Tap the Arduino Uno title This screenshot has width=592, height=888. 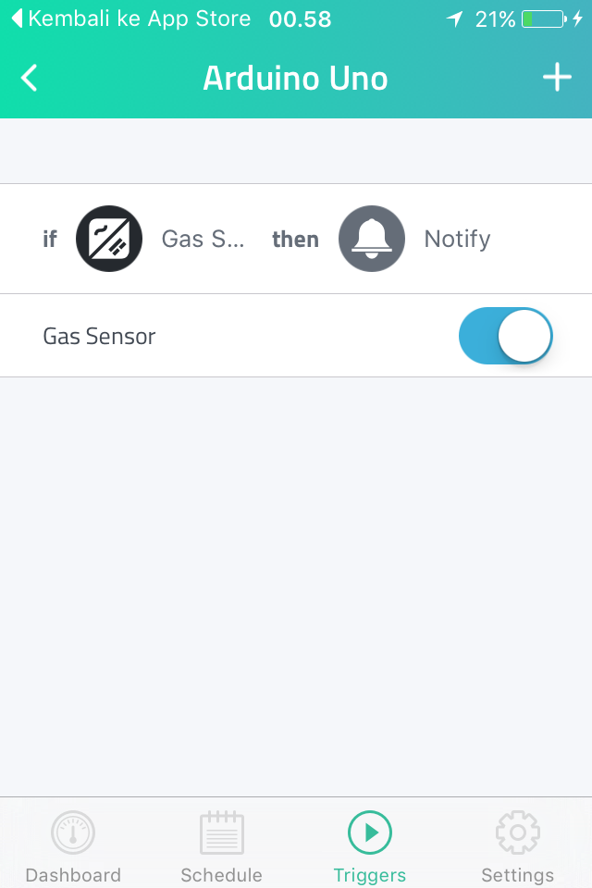295,78
